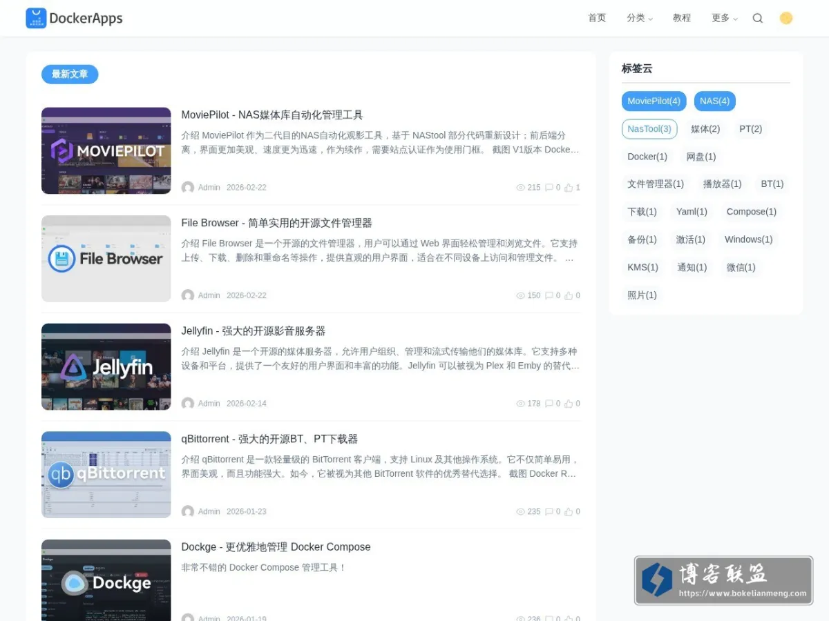Click the views eye icon on qBittorrent post
This screenshot has height=621, width=829.
(521, 511)
